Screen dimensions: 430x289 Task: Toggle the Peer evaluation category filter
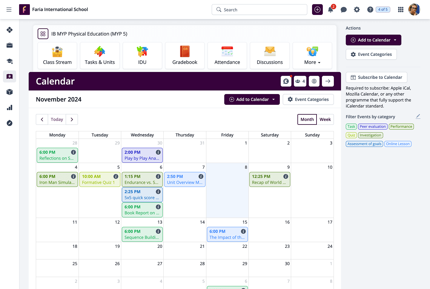click(373, 127)
